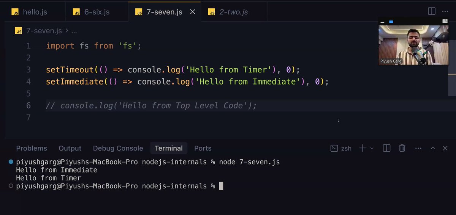Click line number 1 in gutter

(x=28, y=46)
